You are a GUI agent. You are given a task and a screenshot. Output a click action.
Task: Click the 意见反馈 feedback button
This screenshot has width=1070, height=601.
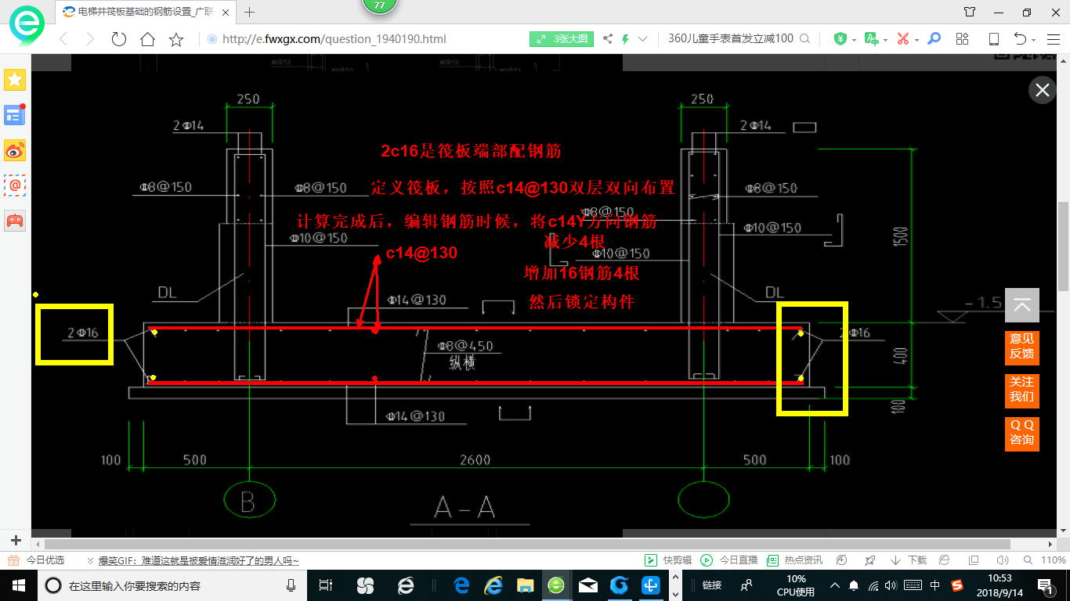[x=1022, y=347]
